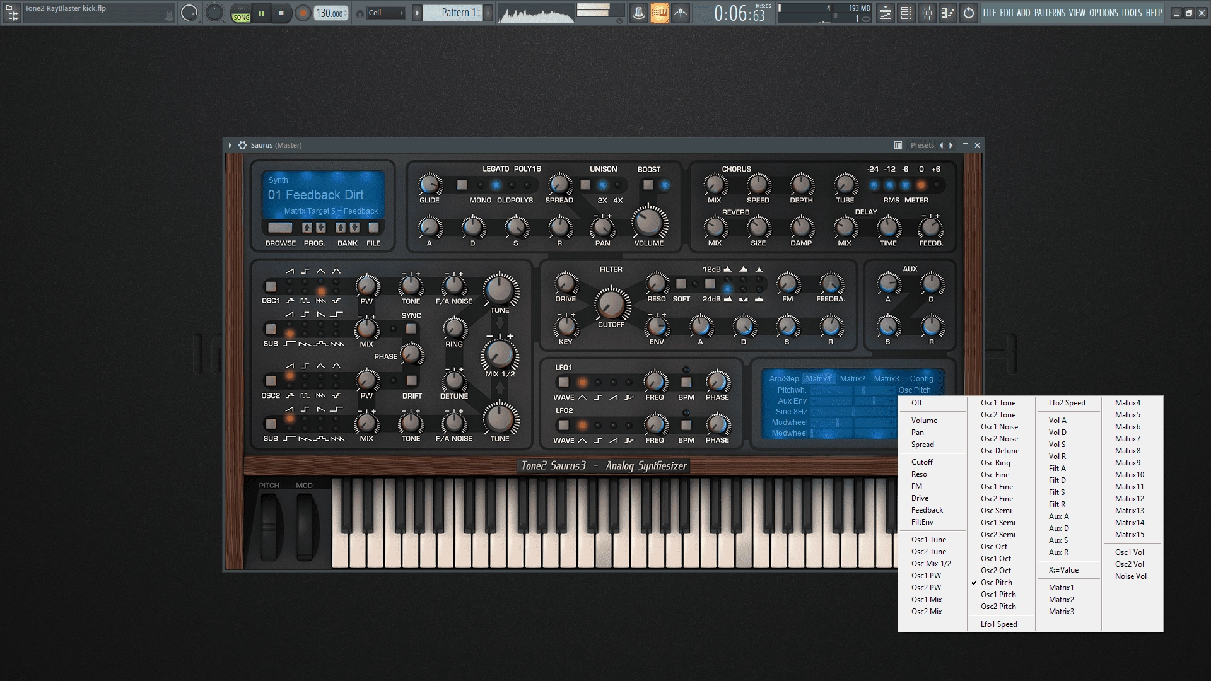1211x681 pixels.
Task: Select the Matrix3 tab
Action: [886, 379]
